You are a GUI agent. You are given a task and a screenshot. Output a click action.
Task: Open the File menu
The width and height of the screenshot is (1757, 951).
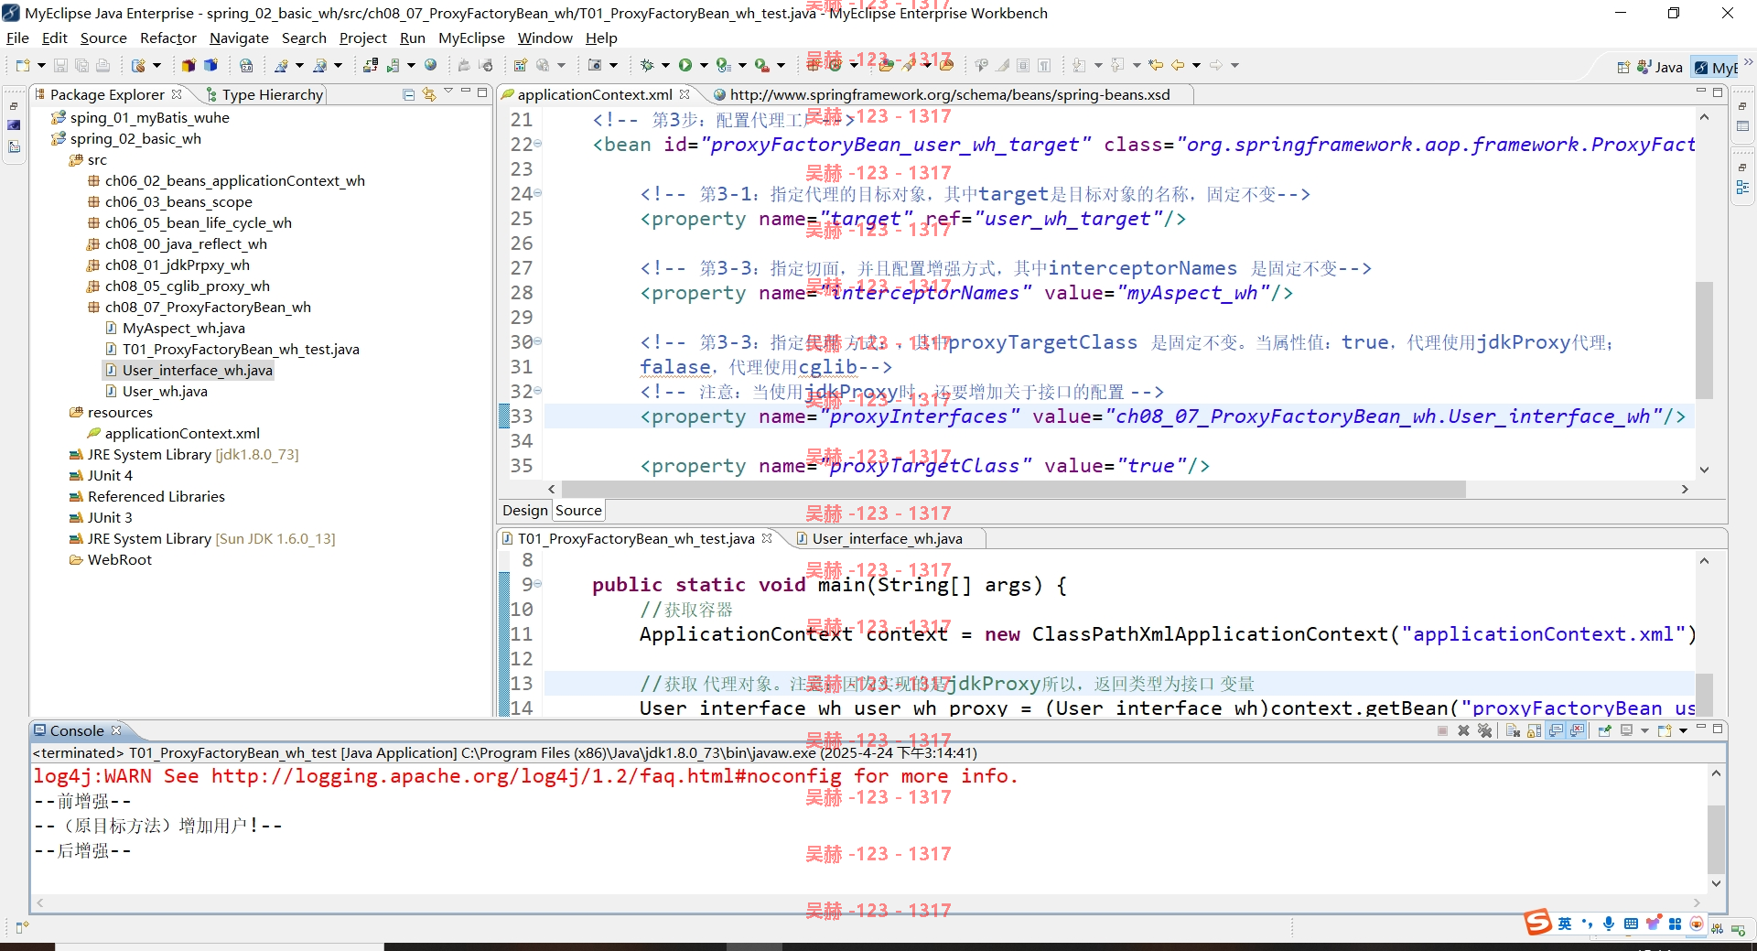tap(17, 38)
